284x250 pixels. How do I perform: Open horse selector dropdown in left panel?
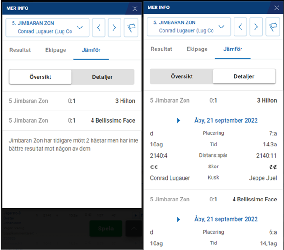pyautogui.click(x=47, y=28)
